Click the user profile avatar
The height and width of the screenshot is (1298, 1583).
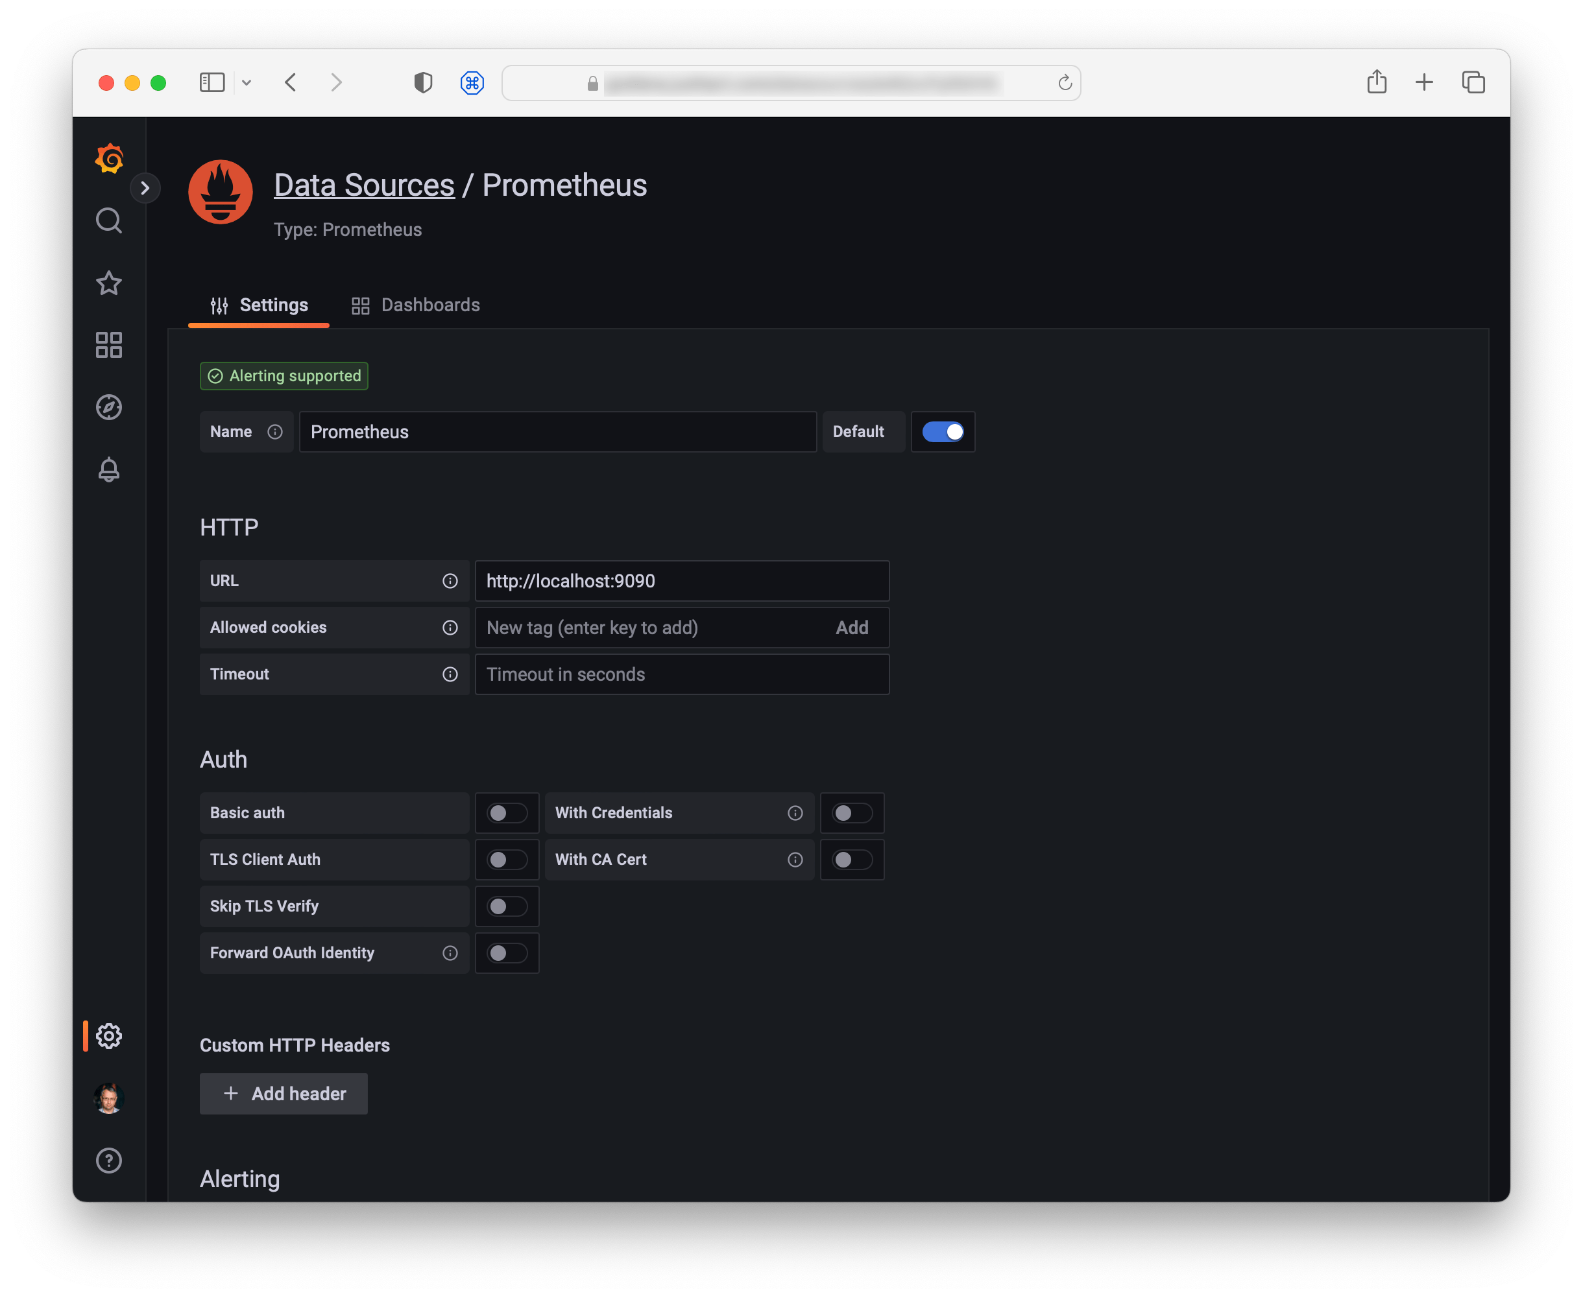pos(109,1098)
